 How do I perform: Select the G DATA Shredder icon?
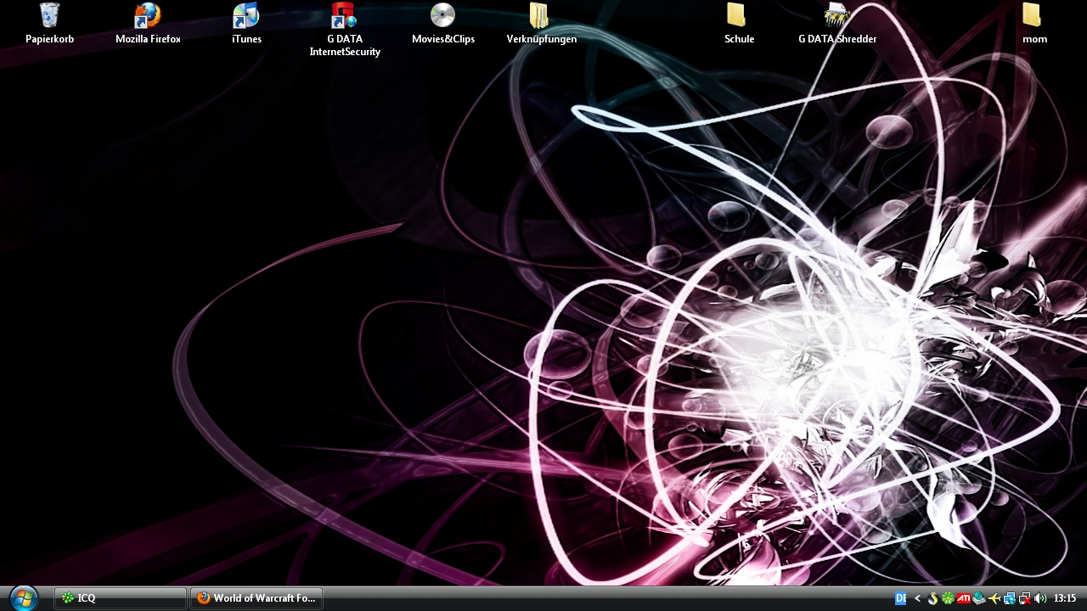point(837,23)
